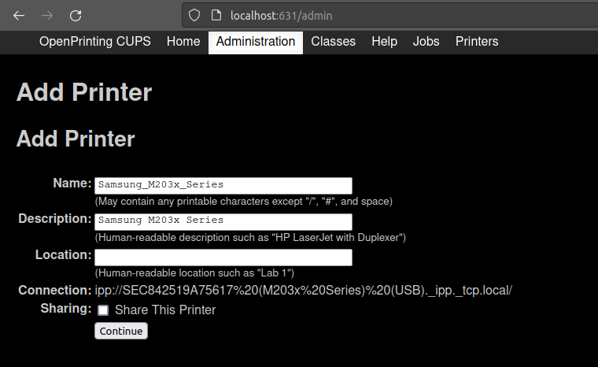Click the empty Location field
Image resolution: width=598 pixels, height=367 pixels.
tap(223, 257)
